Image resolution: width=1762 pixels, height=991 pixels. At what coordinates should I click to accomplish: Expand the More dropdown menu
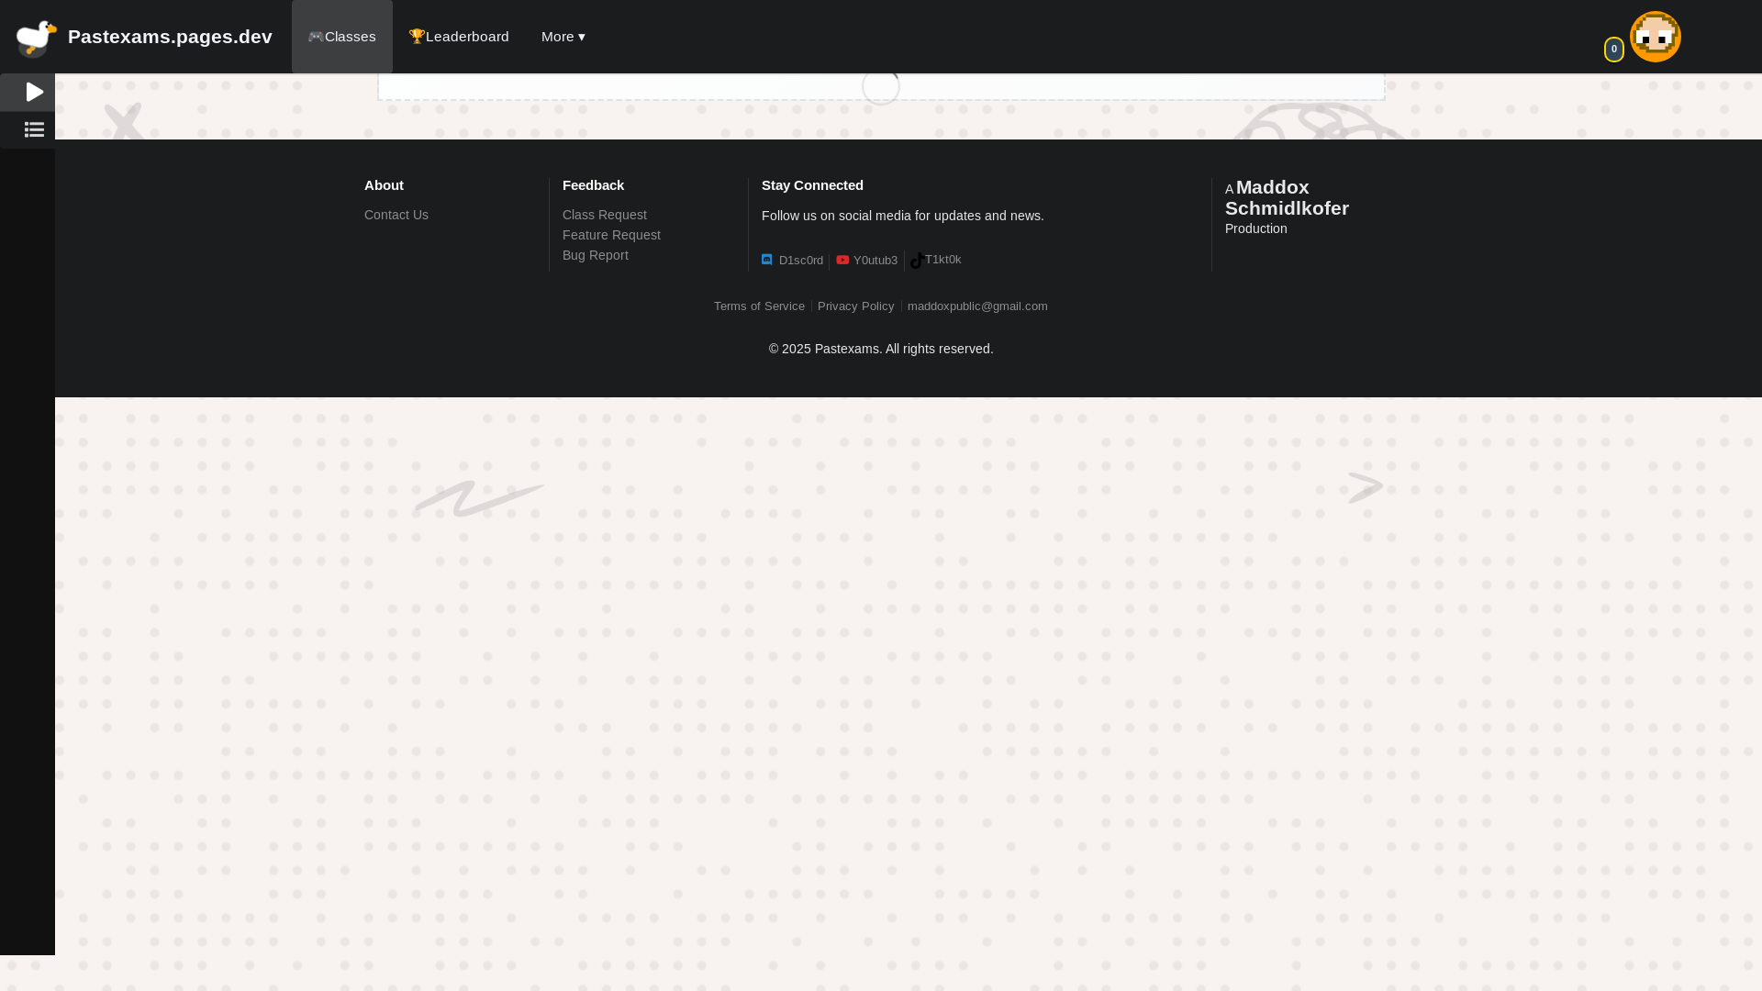563,37
